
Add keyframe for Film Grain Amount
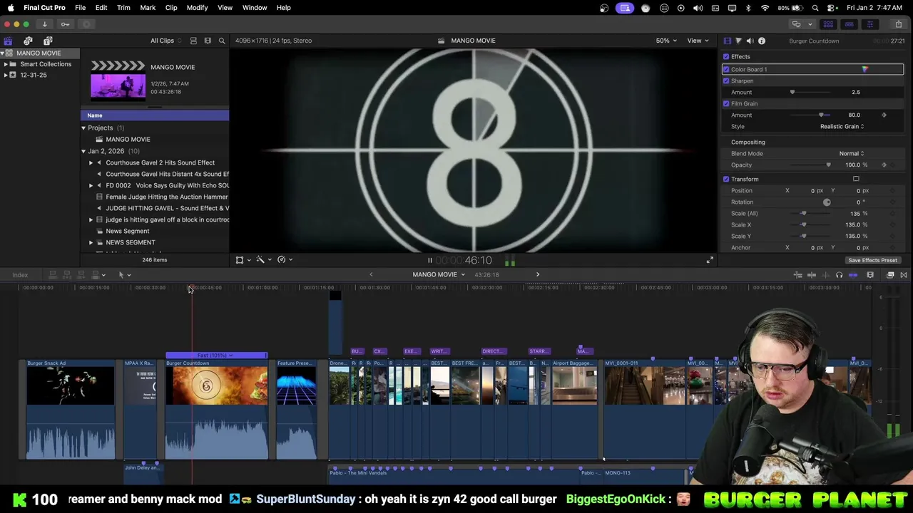point(884,115)
